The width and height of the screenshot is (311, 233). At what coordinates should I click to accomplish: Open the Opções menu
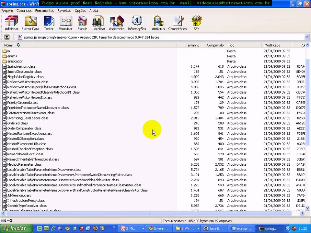click(80, 11)
